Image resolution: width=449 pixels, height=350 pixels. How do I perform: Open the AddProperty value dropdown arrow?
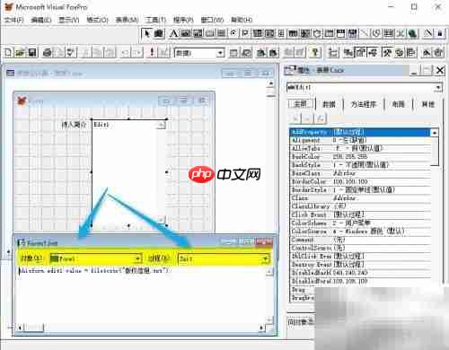(x=435, y=132)
